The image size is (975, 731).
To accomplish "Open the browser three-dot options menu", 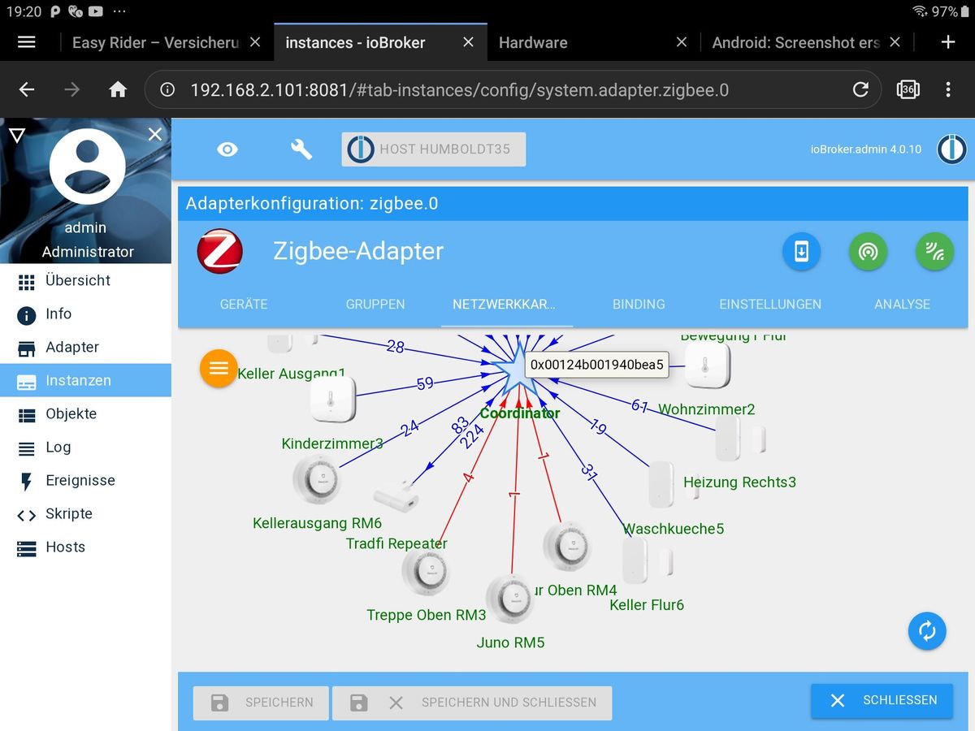I will pyautogui.click(x=948, y=89).
